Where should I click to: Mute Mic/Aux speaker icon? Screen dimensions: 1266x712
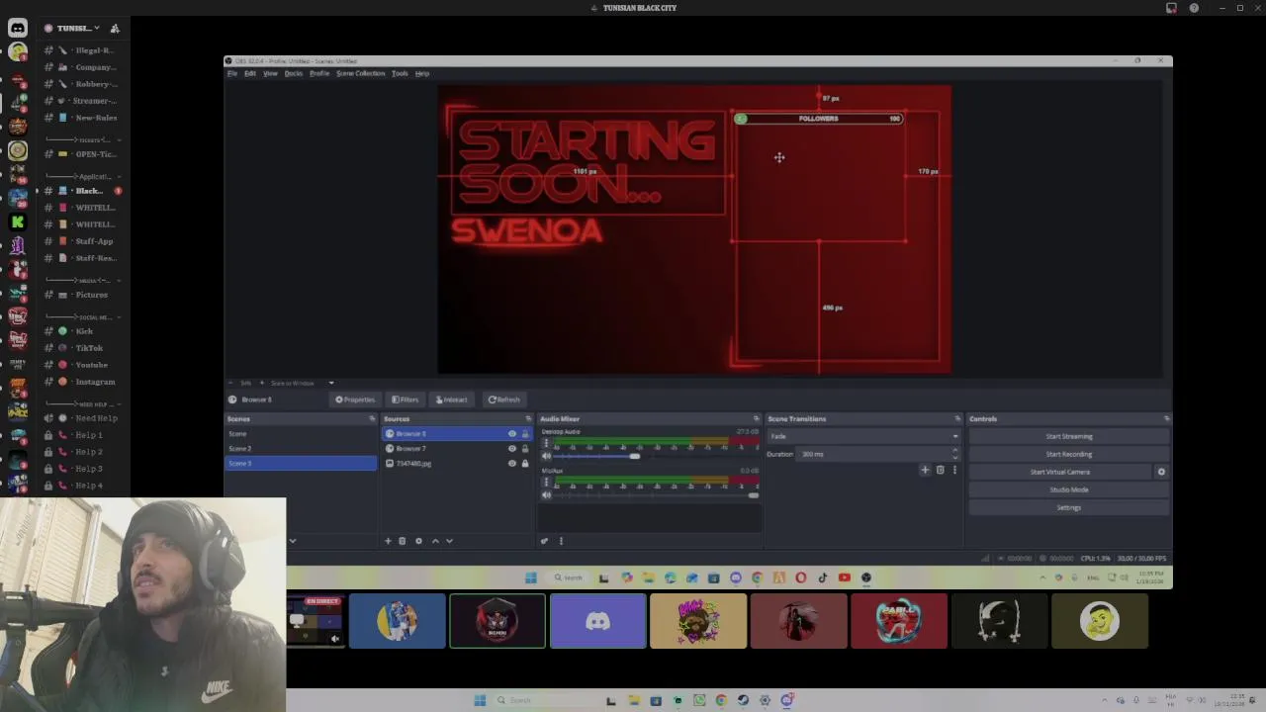click(546, 494)
